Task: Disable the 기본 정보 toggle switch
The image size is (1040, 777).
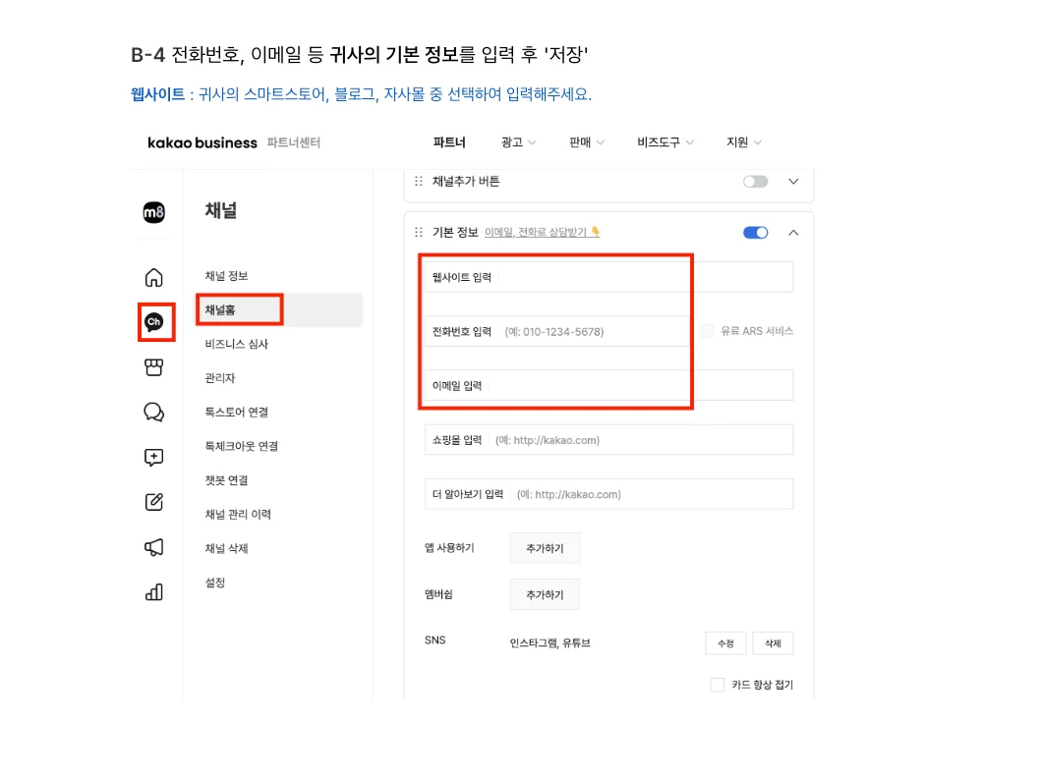Action: tap(755, 233)
